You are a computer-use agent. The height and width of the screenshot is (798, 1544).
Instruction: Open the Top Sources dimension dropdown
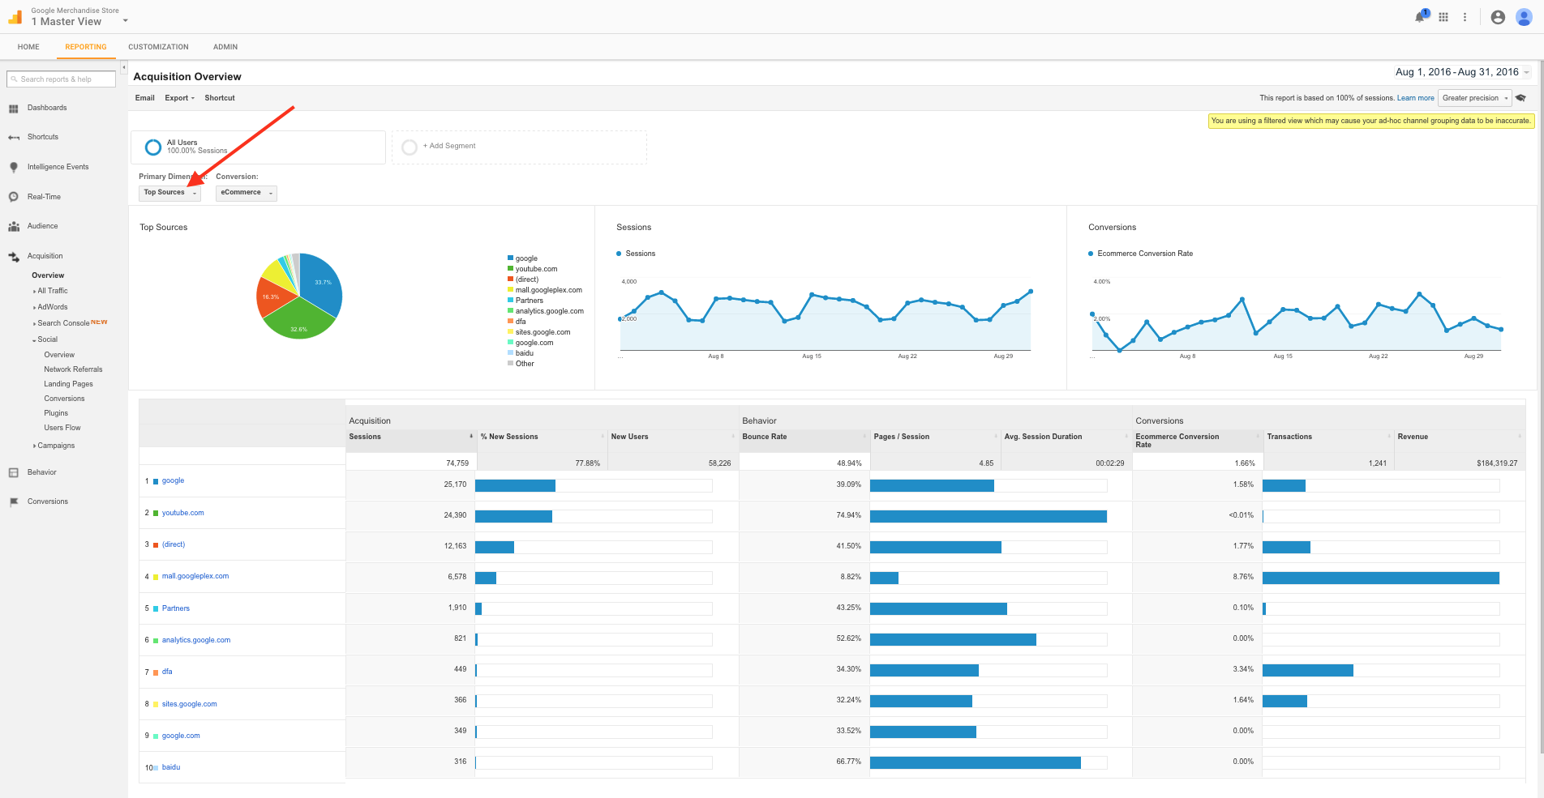[169, 192]
